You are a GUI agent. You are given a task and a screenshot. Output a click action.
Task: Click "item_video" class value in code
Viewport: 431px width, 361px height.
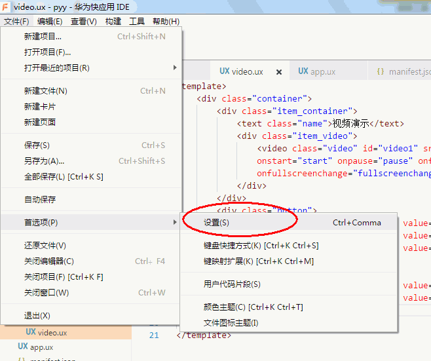click(x=323, y=136)
